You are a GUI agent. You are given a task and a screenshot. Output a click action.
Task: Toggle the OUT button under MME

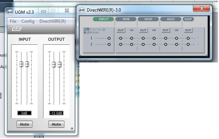pos(121,30)
